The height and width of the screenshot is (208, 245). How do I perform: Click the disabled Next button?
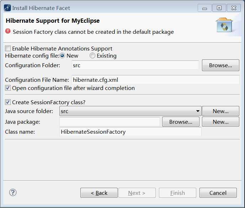[x=137, y=193]
